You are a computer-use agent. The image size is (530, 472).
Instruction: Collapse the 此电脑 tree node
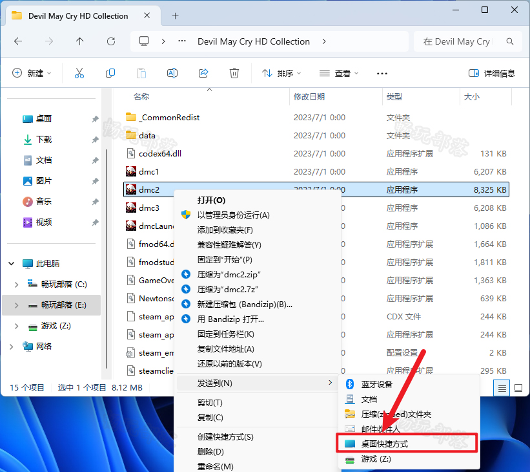tap(12, 263)
